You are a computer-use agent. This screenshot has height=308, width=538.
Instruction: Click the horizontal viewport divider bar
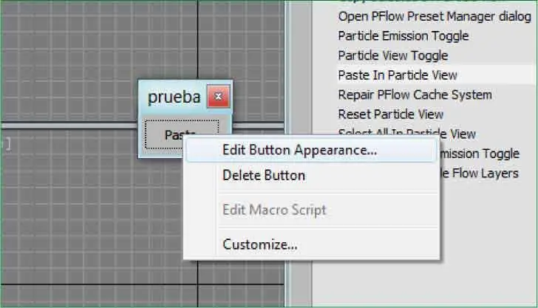[x=69, y=126]
